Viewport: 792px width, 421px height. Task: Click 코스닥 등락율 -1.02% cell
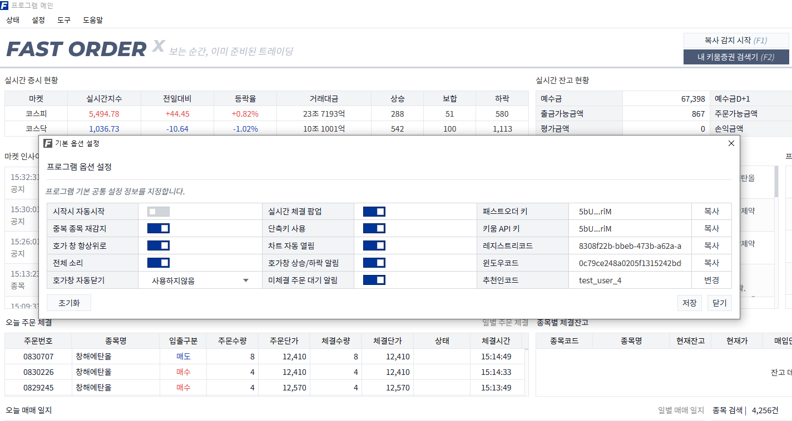[x=245, y=129]
